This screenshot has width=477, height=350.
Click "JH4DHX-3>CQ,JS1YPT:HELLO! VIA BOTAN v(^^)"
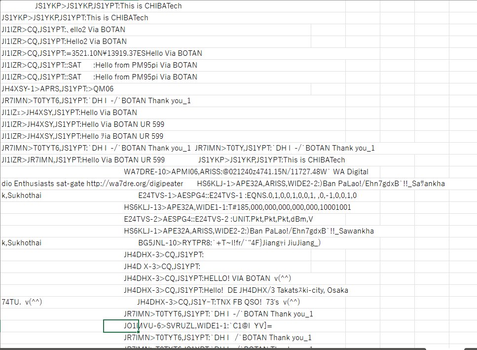point(208,279)
